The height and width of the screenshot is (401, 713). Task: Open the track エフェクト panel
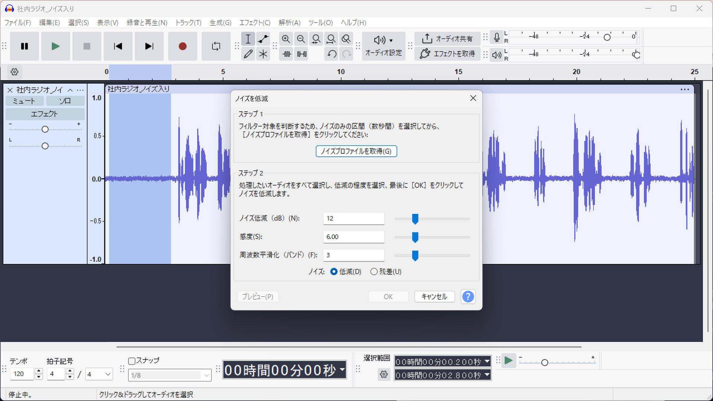45,114
